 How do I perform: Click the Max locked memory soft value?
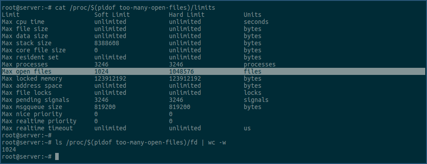click(x=110, y=78)
